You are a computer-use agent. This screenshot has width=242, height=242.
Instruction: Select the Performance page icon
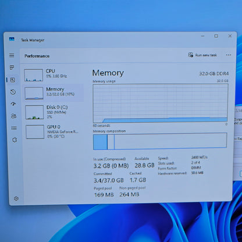13,80
